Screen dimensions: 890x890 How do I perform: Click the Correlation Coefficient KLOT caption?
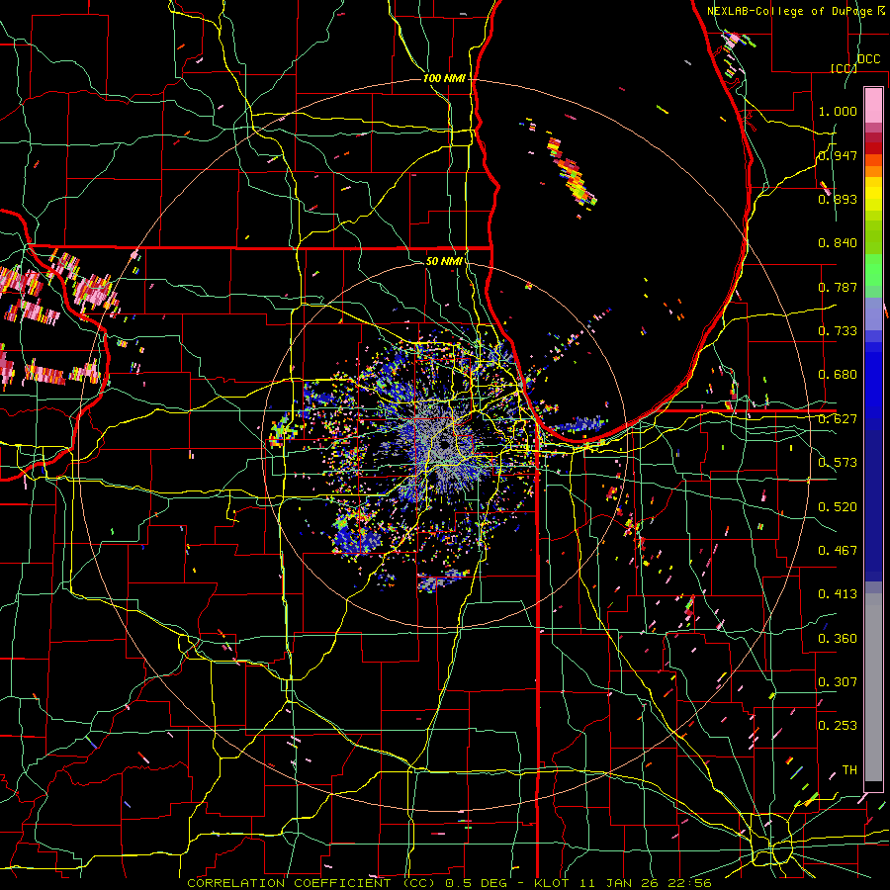coord(449,883)
